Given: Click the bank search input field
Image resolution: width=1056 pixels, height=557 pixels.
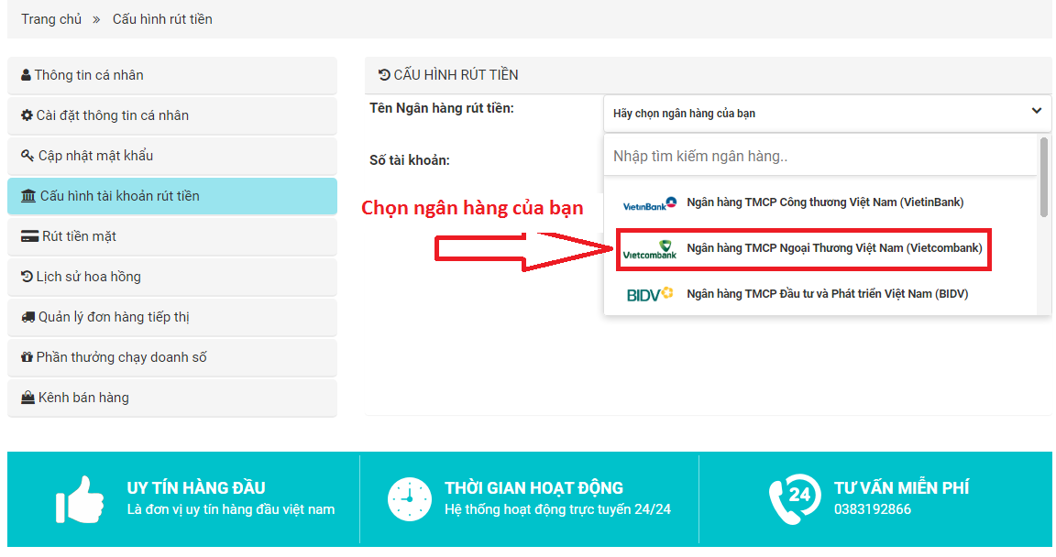Looking at the screenshot, I should click(x=819, y=157).
